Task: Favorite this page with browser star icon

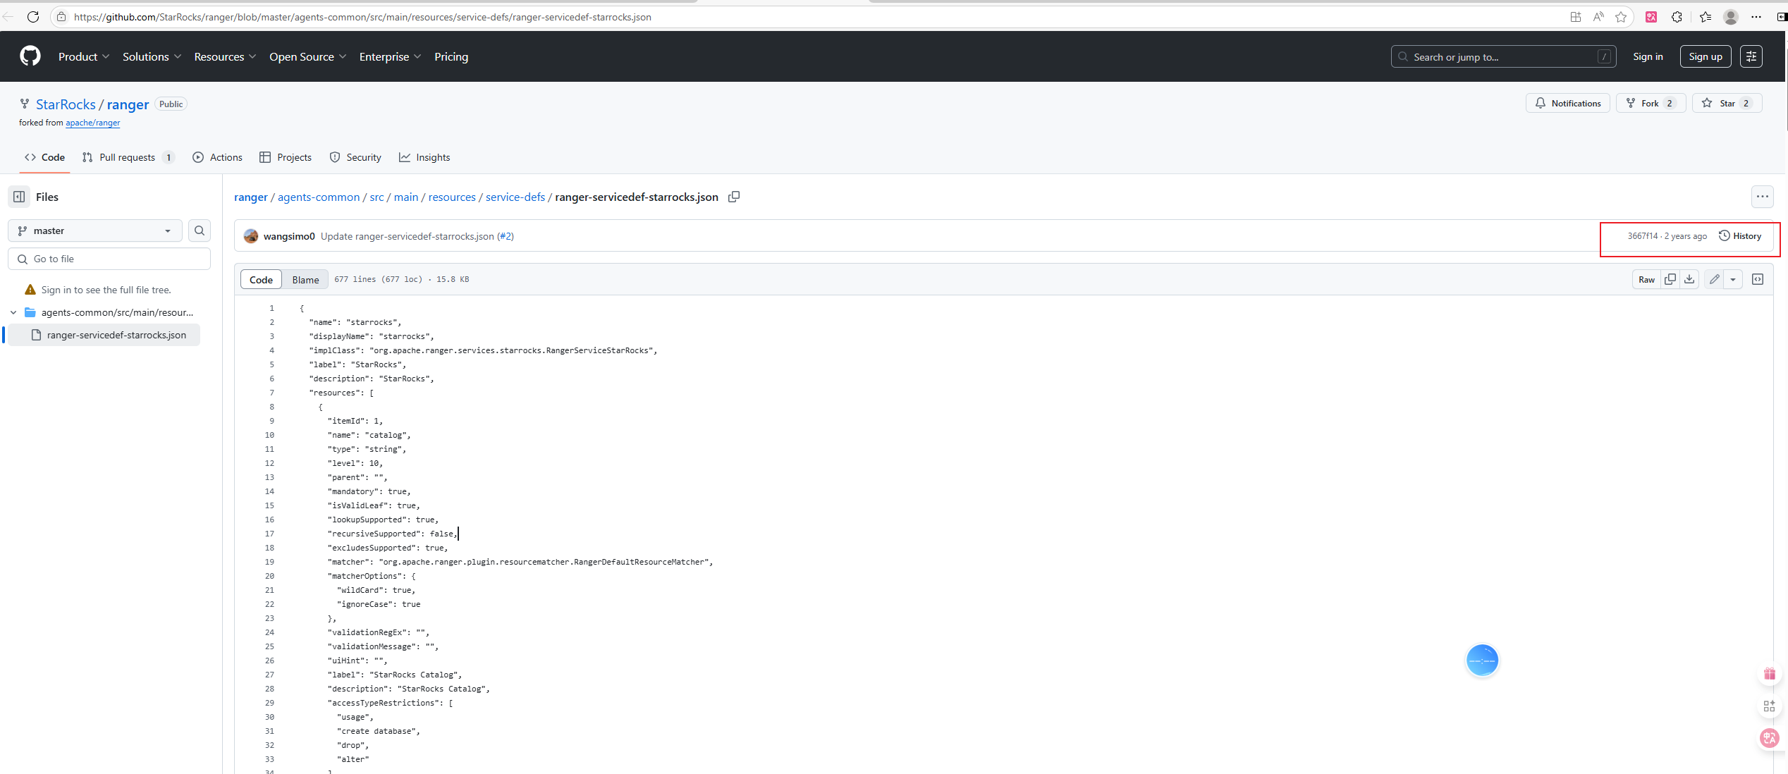Action: (1621, 17)
